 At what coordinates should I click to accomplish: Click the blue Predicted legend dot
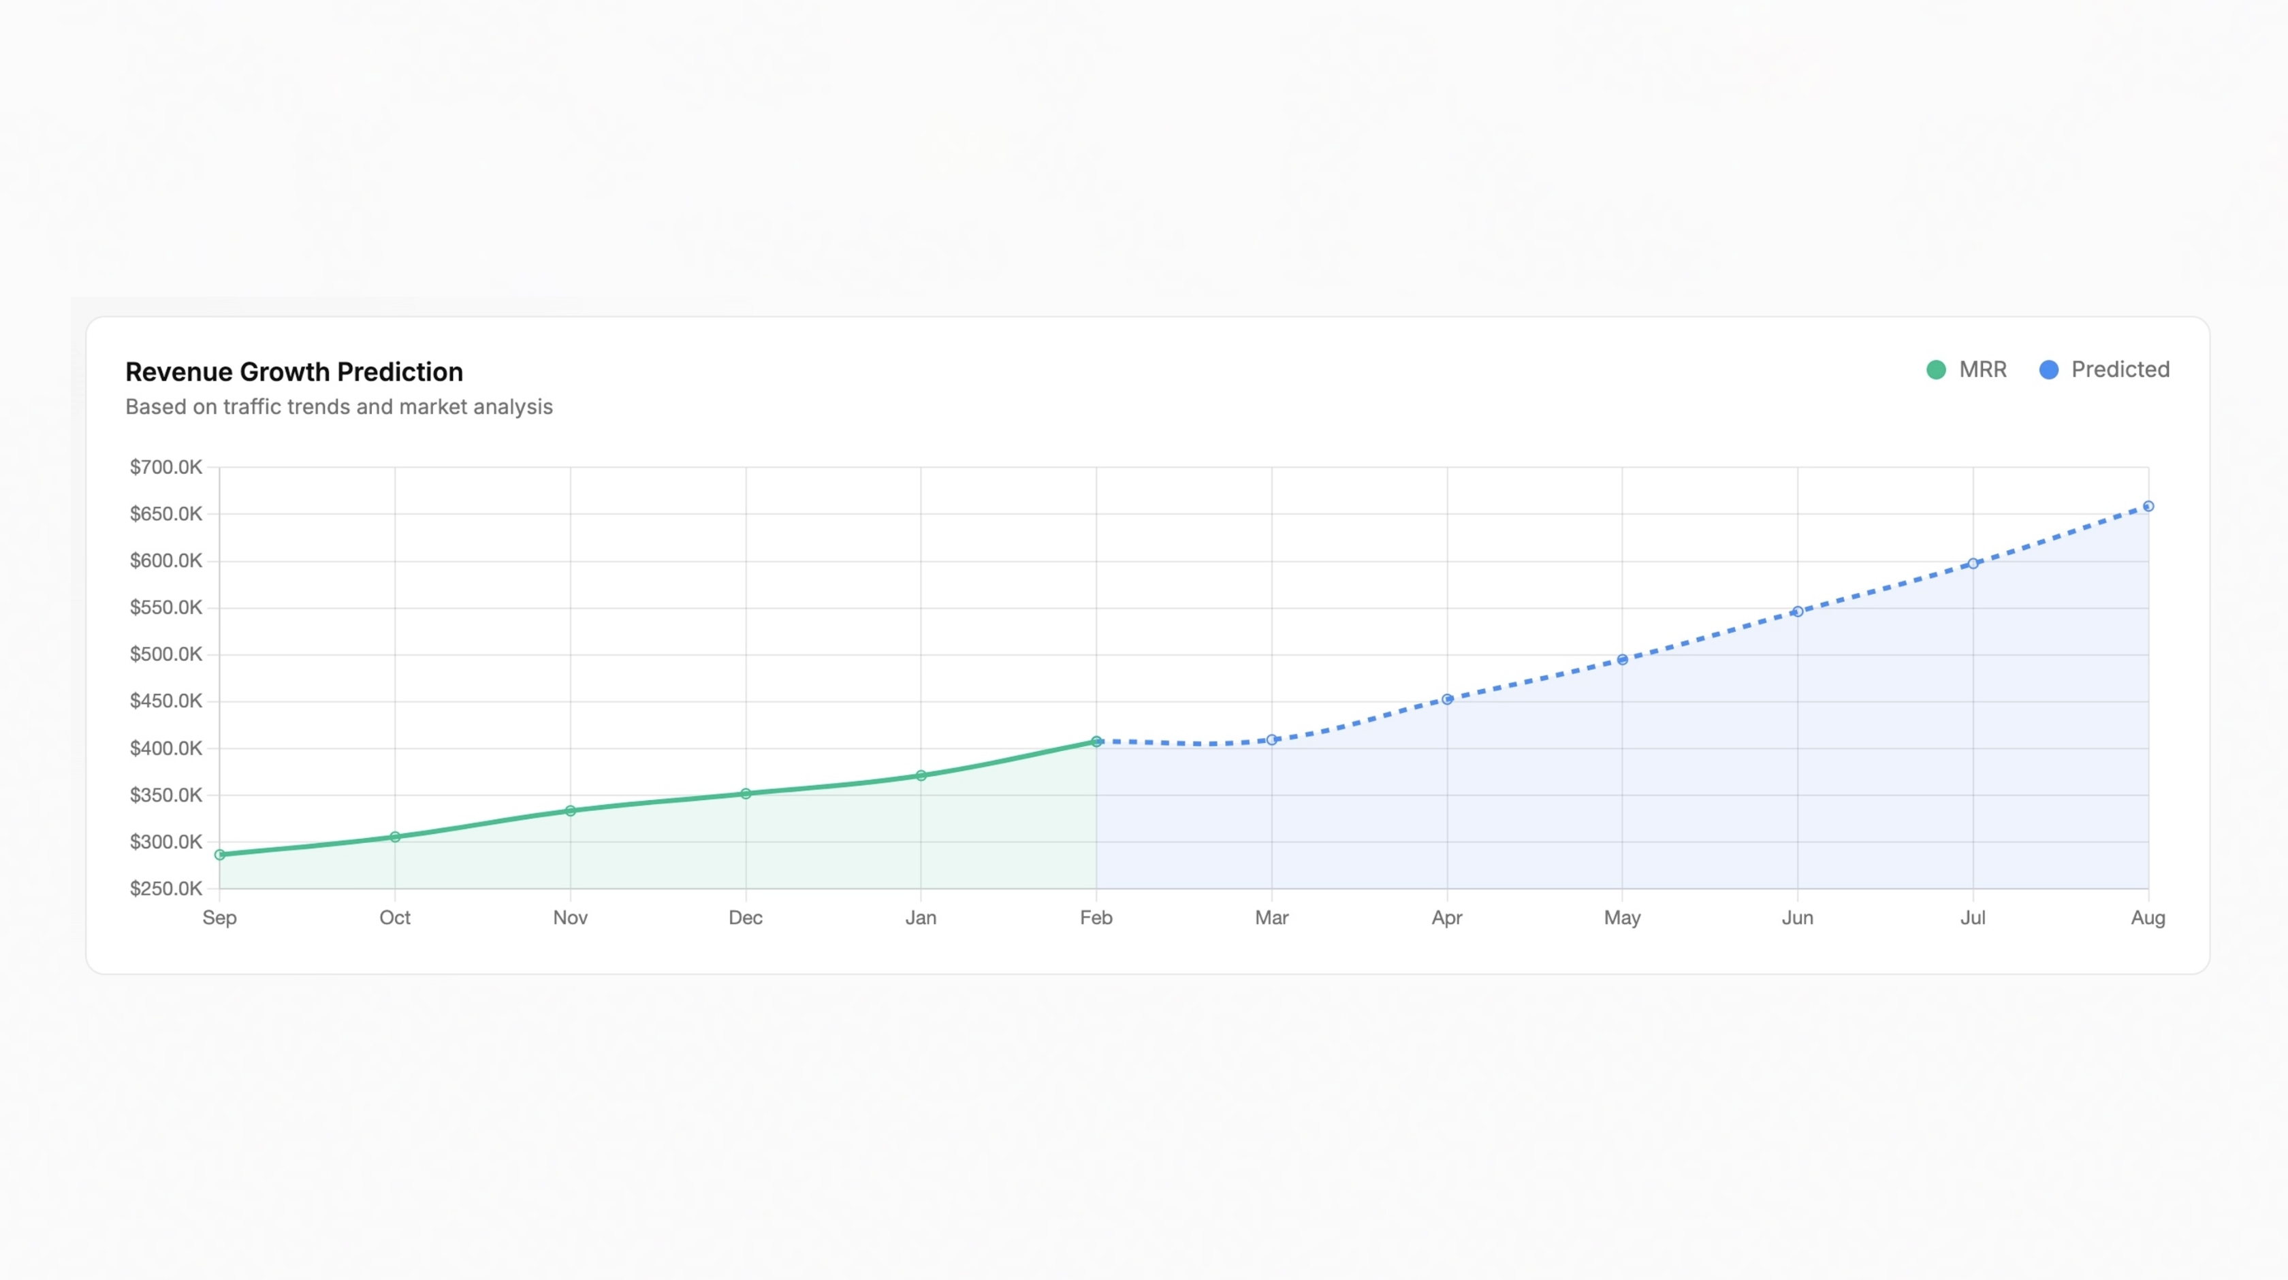pos(2048,370)
